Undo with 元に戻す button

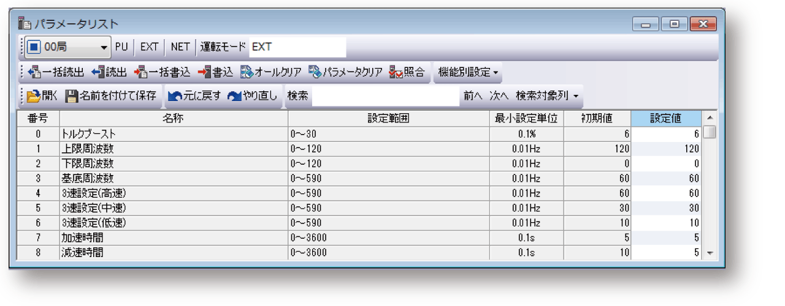coord(175,96)
